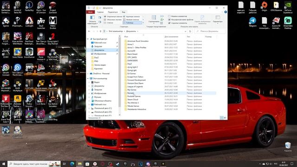
Task: Switch to the Главная ribbon tab
Action: 100,12
